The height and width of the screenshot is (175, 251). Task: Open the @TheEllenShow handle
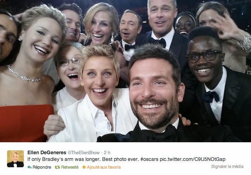[84, 152]
